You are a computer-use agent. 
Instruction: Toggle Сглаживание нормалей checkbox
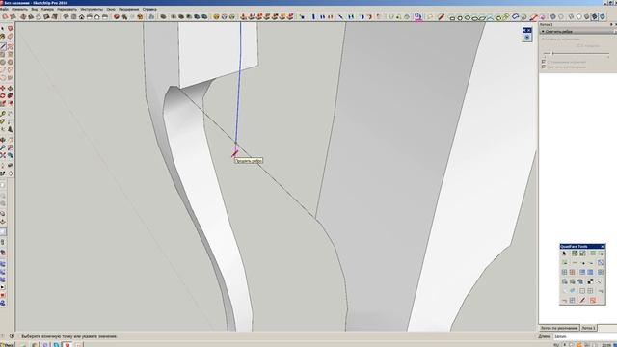tap(544, 62)
